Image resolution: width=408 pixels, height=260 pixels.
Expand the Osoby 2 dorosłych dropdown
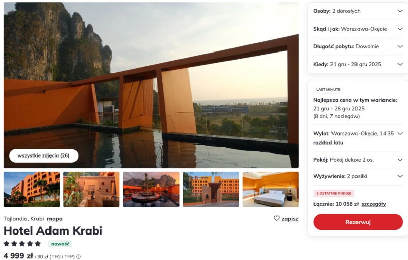[x=358, y=11]
